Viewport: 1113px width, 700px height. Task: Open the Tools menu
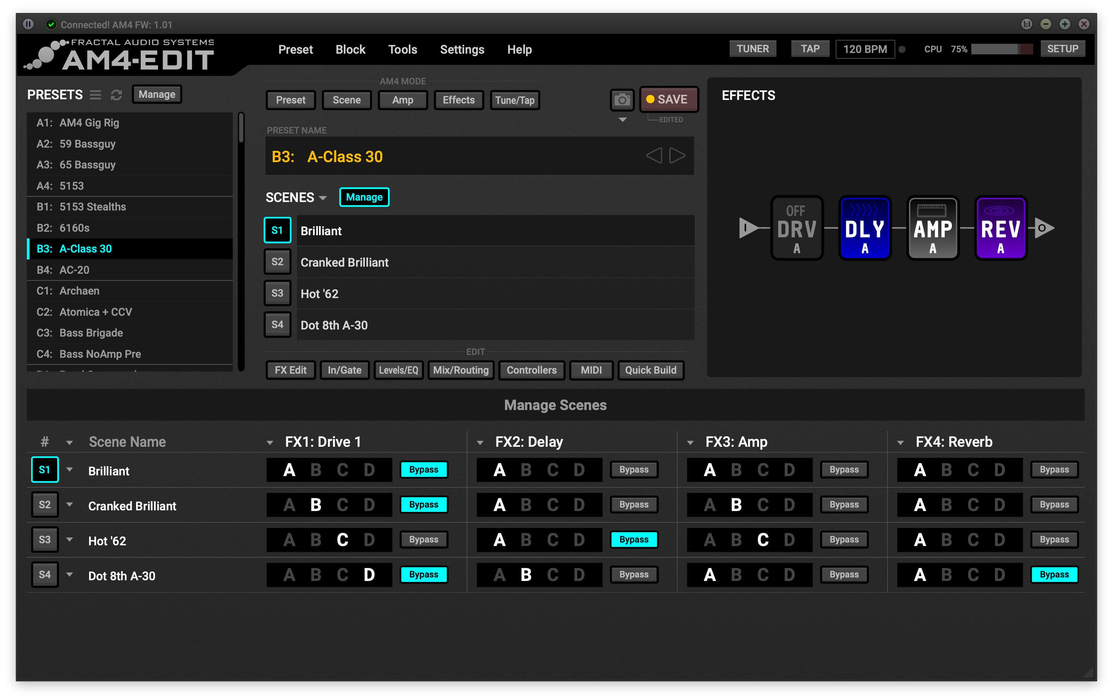pos(402,49)
